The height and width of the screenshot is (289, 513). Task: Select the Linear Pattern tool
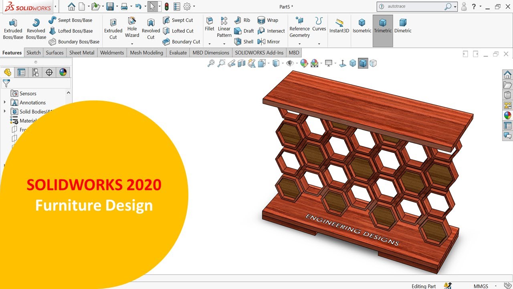point(224,27)
